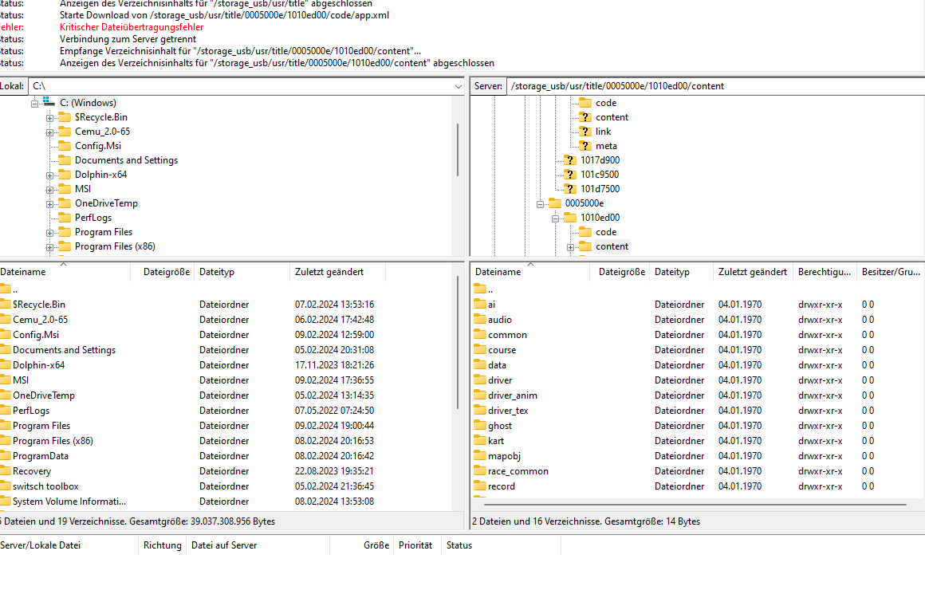The image size is (925, 598).
Task: Click the Verbindung zum Server getrennt log line
Action: click(128, 39)
